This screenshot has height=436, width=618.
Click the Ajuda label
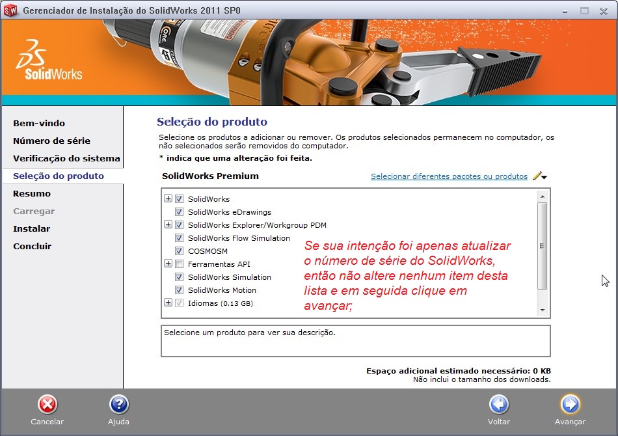click(x=118, y=422)
